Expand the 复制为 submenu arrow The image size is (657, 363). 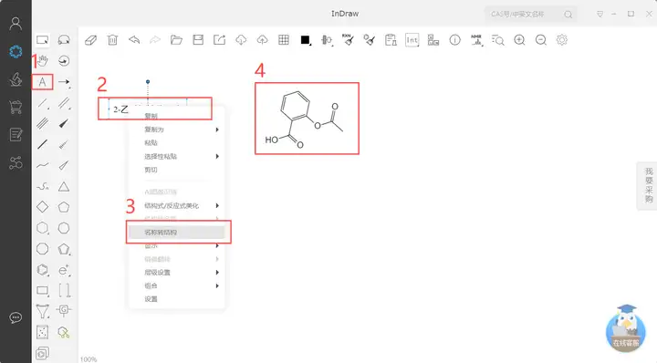[x=217, y=130]
